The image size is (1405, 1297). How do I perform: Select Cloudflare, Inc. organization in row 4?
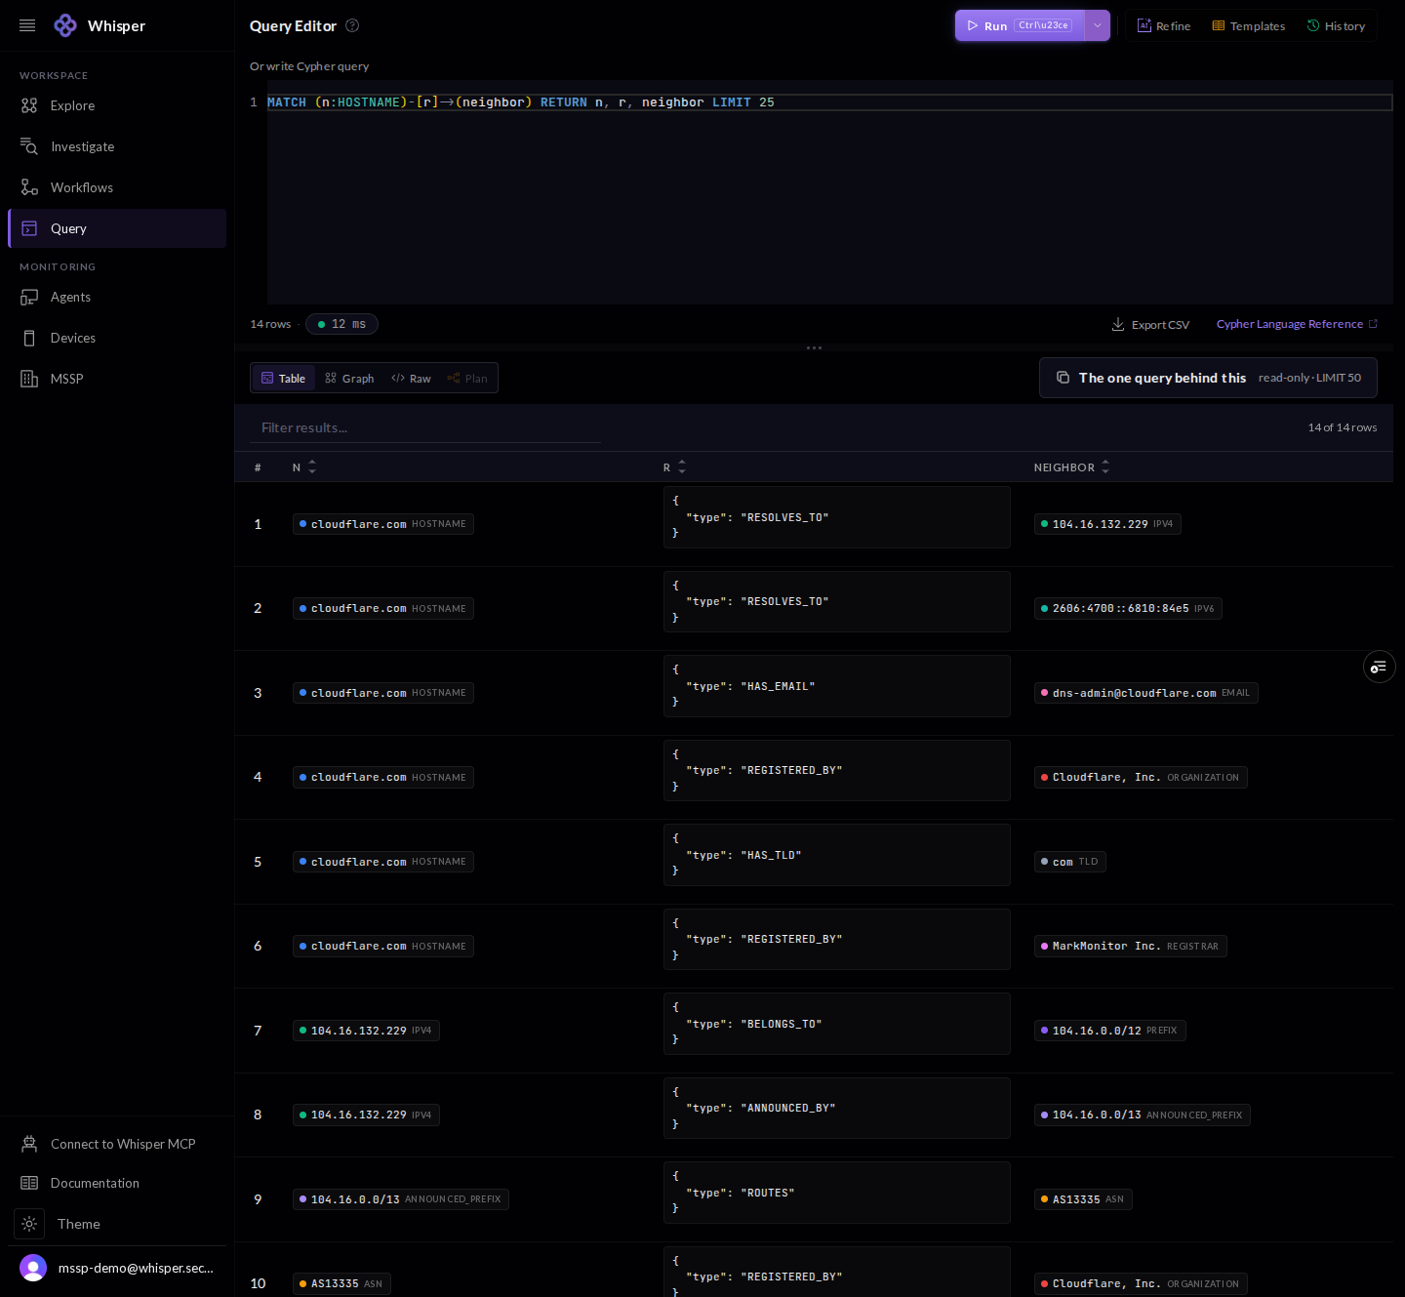click(1141, 777)
